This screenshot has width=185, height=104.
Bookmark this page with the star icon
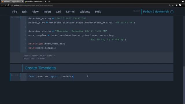(173, 5)
